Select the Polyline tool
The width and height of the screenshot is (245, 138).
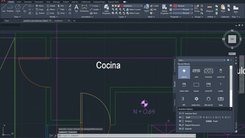pyautogui.click(x=10, y=8)
